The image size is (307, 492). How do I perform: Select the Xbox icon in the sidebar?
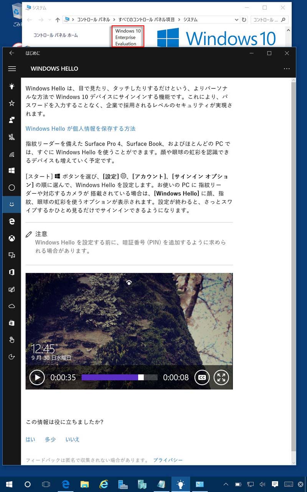[12, 238]
